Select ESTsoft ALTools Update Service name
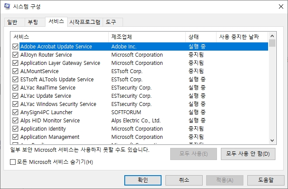 [x=57, y=80]
